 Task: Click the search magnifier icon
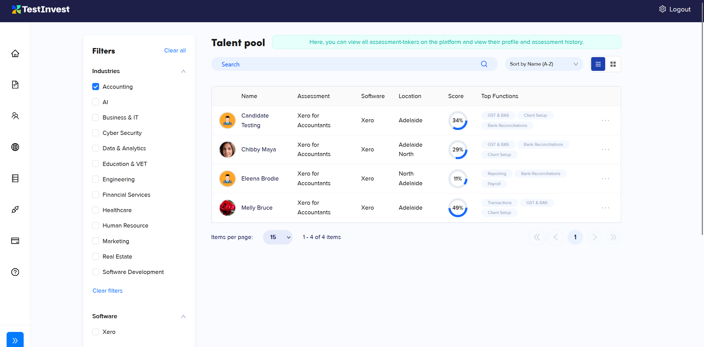pos(484,64)
